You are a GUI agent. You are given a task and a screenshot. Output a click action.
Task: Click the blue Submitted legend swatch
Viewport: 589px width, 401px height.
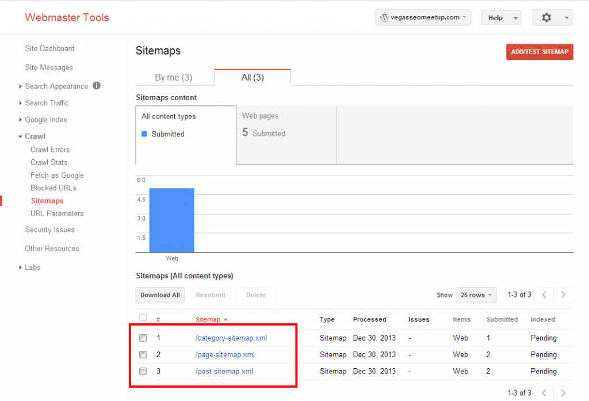[144, 134]
